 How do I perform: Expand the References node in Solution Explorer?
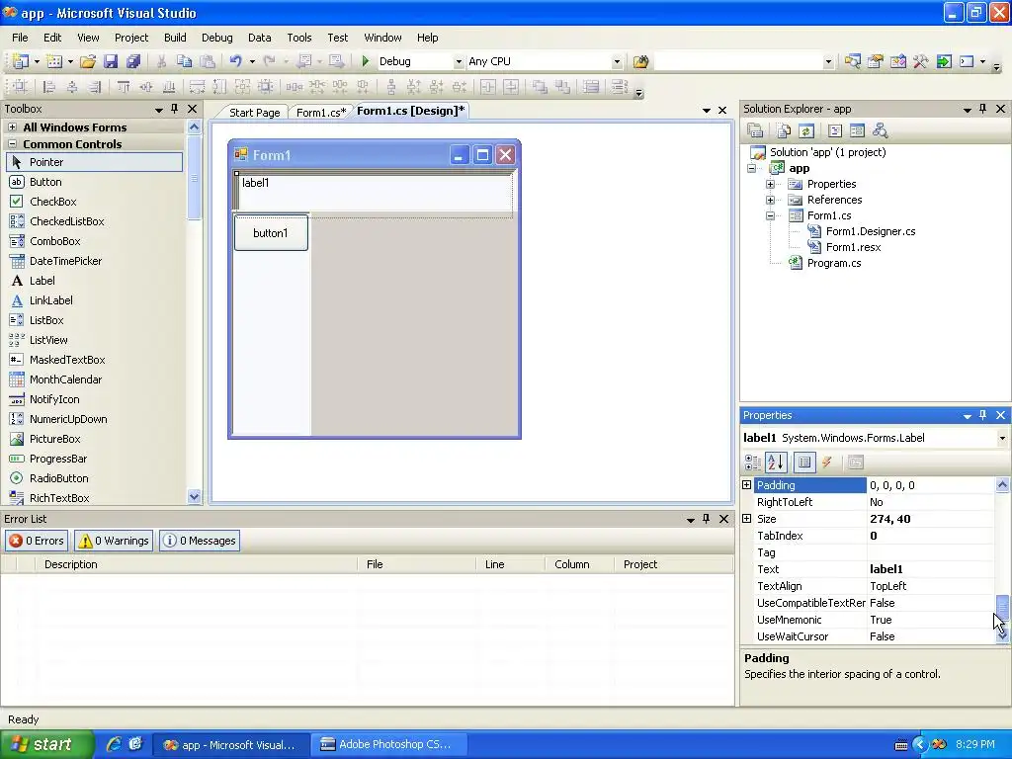(770, 200)
